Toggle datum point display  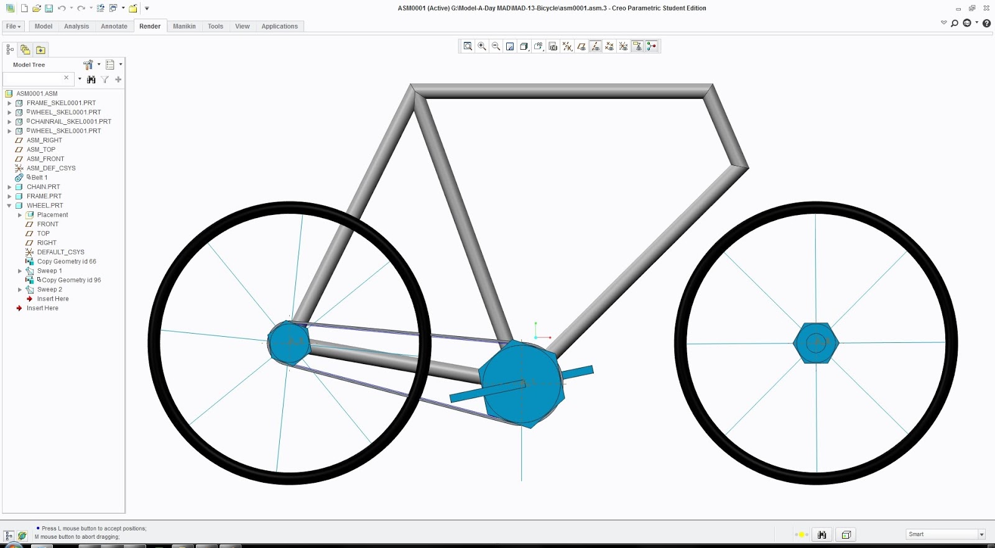coord(609,46)
